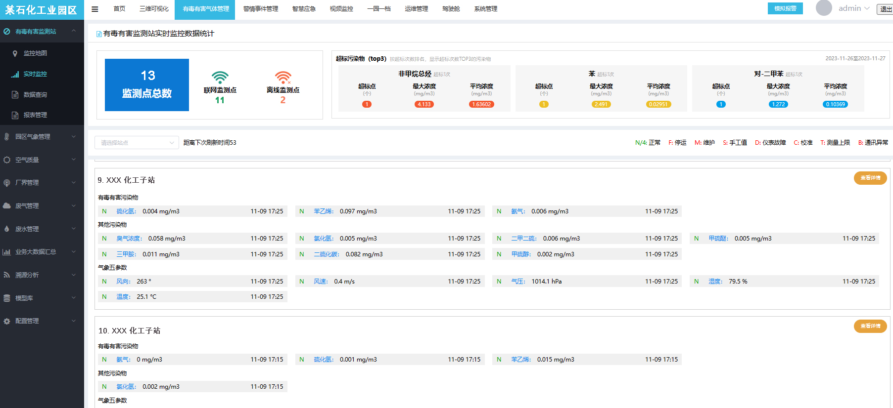The image size is (893, 408).
Task: Click the 配置管理 gear icon
Action: point(7,321)
